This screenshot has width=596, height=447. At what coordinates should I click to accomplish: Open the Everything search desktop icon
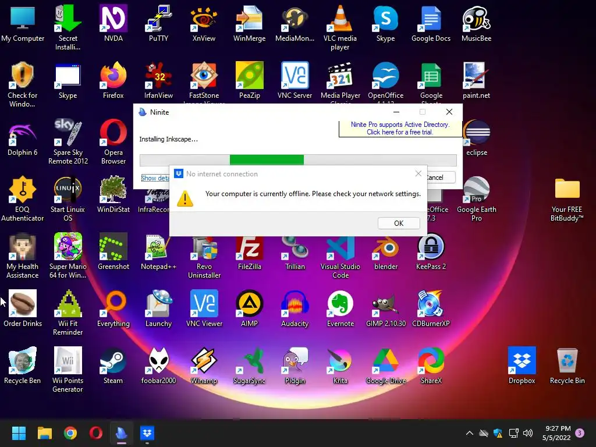coord(113,308)
